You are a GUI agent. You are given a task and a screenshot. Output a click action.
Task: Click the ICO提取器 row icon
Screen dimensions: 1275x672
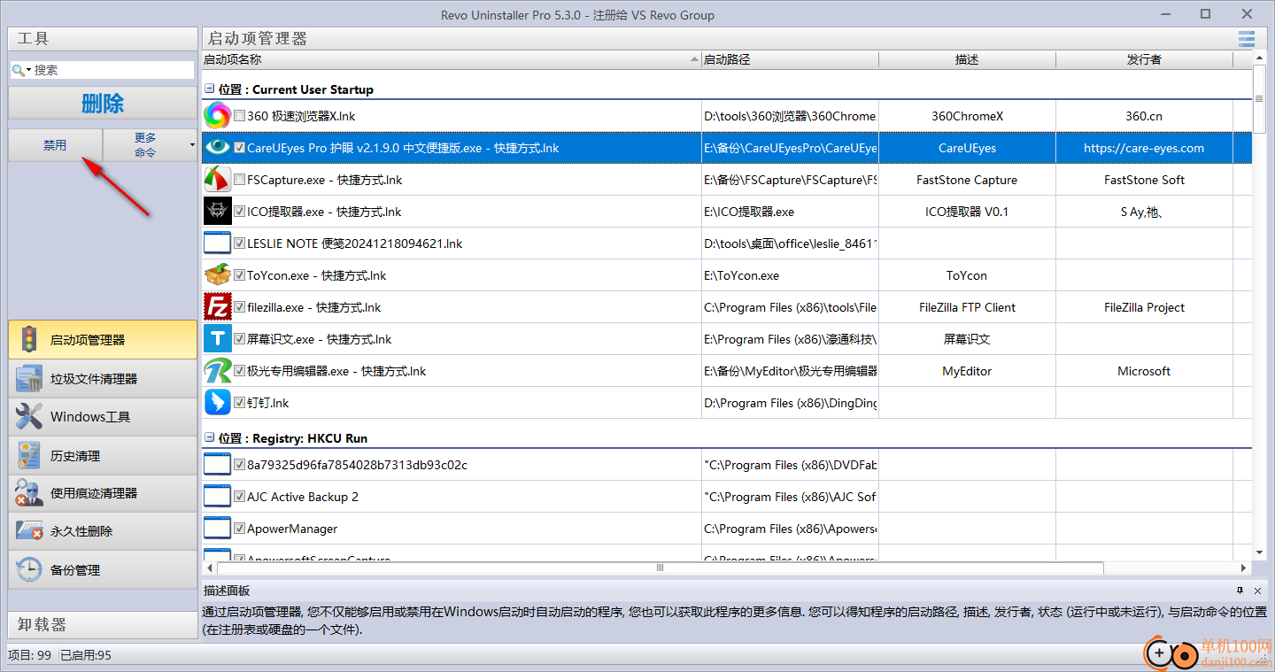[x=217, y=212]
